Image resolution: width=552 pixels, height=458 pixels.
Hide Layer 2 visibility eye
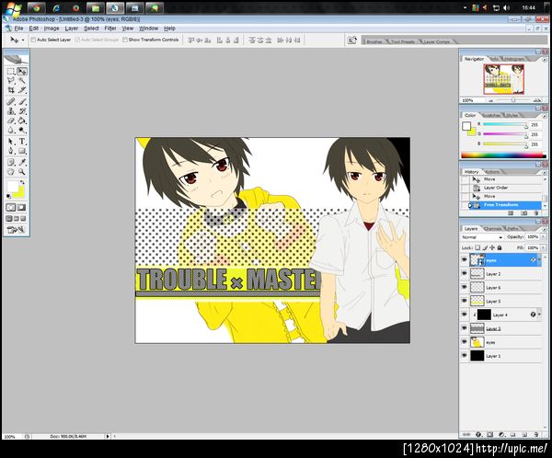tap(465, 273)
